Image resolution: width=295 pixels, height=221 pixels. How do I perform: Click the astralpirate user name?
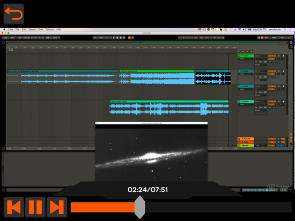coord(275,29)
